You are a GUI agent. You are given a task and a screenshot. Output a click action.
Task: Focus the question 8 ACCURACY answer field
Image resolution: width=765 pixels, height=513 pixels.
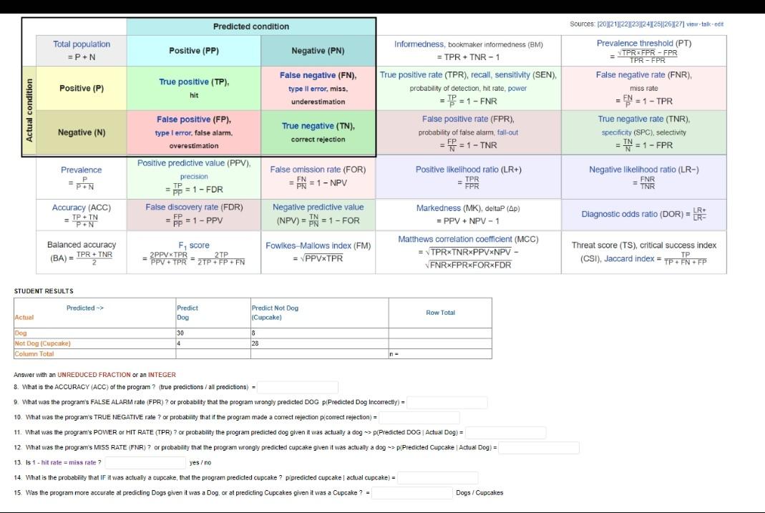tap(298, 387)
